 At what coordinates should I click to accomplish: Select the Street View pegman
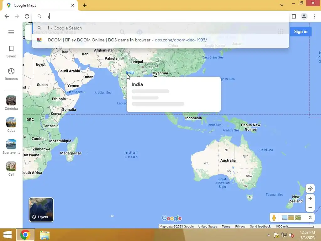point(274,217)
